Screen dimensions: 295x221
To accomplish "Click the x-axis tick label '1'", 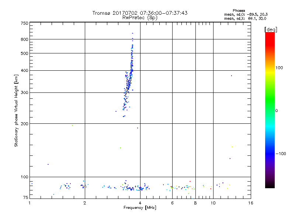I will coord(29,203).
